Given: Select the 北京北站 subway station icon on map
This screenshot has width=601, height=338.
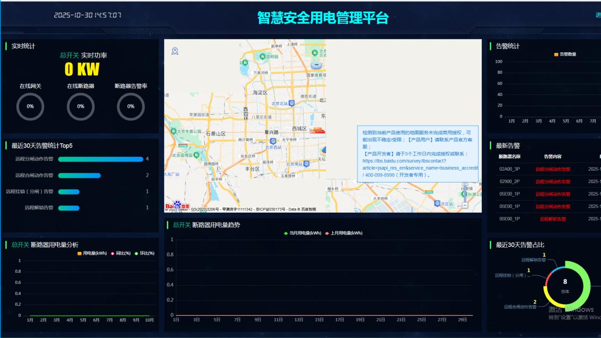Looking at the screenshot, I should point(291,103).
